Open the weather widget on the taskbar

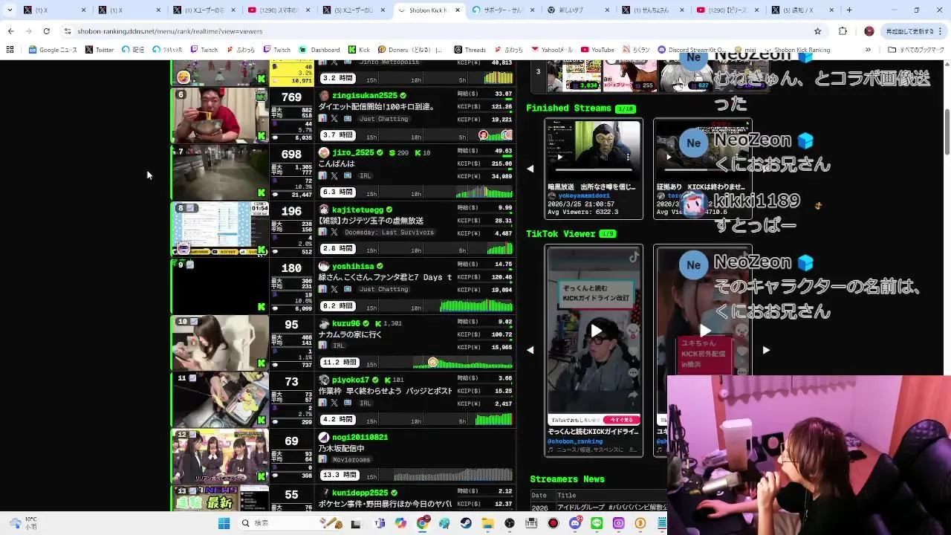pyautogui.click(x=22, y=523)
